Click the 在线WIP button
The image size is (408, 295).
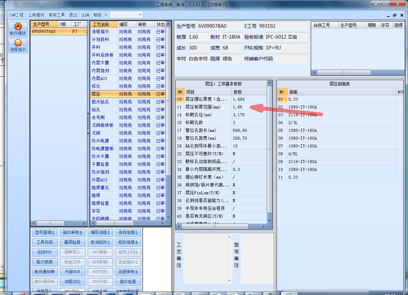point(45,252)
